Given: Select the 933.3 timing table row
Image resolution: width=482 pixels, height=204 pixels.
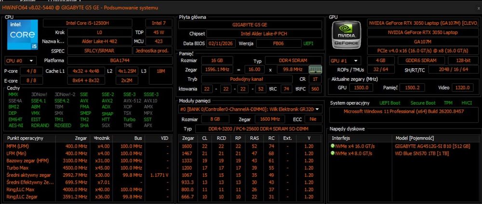Looking at the screenshot, I should (251, 182).
